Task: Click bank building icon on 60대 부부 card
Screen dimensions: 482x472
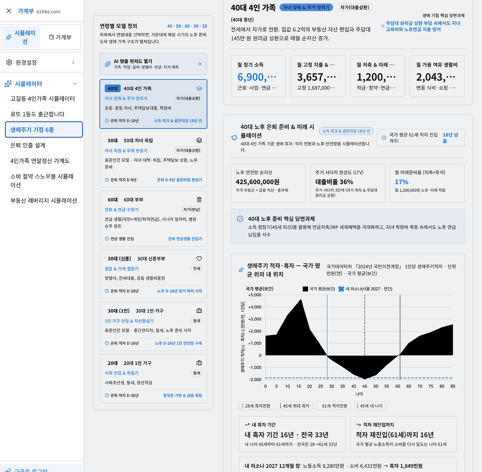Action: (x=199, y=200)
